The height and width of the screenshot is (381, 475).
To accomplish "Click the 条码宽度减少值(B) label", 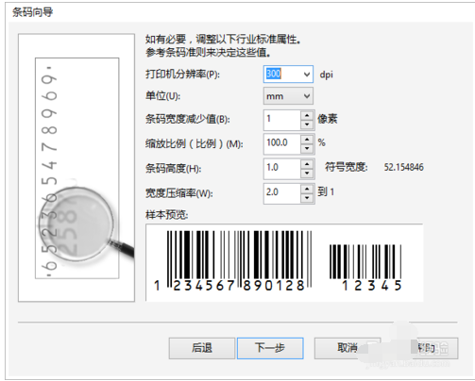I will [x=188, y=119].
